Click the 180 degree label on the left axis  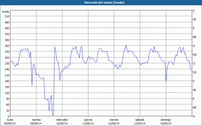(x=7, y=81)
